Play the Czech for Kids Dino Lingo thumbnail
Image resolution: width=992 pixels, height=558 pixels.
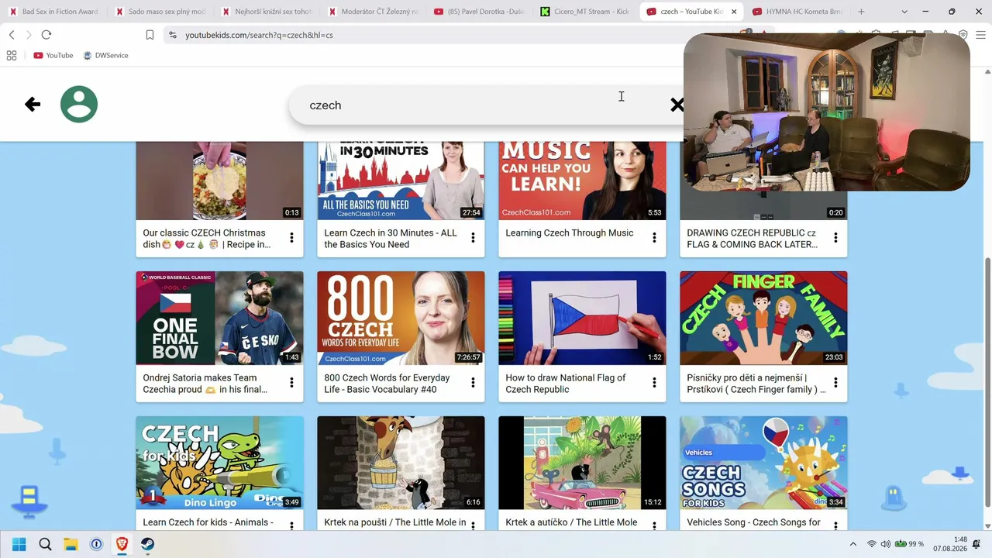219,463
